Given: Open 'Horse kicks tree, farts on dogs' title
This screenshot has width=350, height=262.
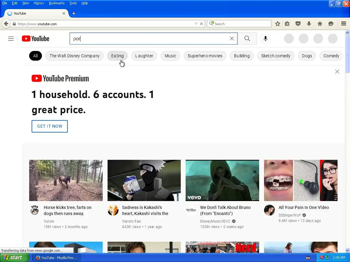Looking at the screenshot, I should (67, 210).
